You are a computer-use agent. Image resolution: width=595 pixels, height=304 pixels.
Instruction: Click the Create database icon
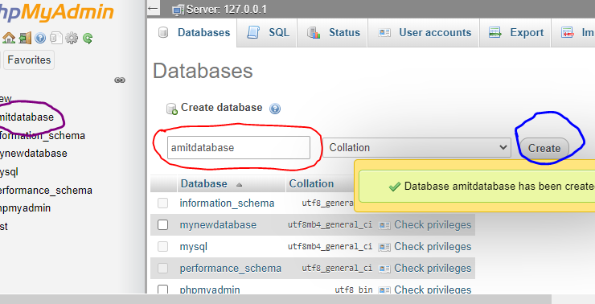pos(172,109)
